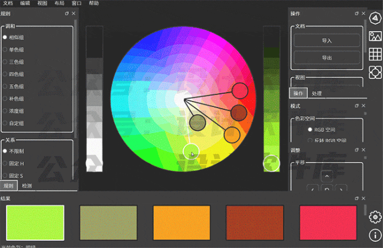The width and height of the screenshot is (383, 248).
Task: Click the pink-red wheel color handle
Action: [240, 91]
